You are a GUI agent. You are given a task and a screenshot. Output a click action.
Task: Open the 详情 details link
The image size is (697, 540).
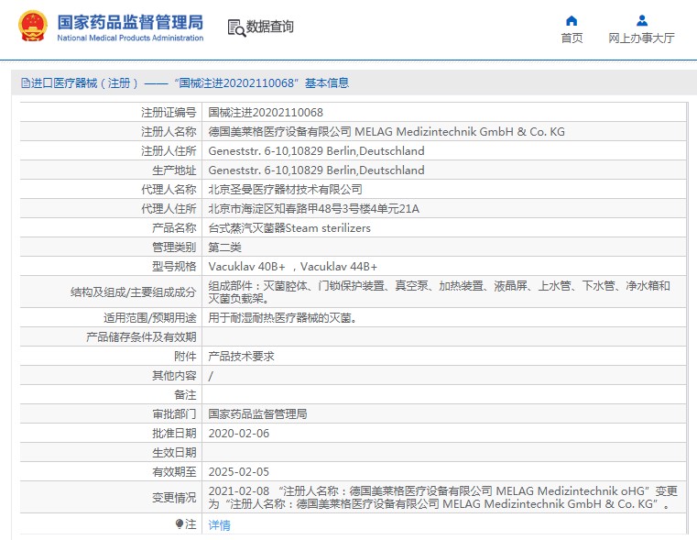pyautogui.click(x=219, y=525)
